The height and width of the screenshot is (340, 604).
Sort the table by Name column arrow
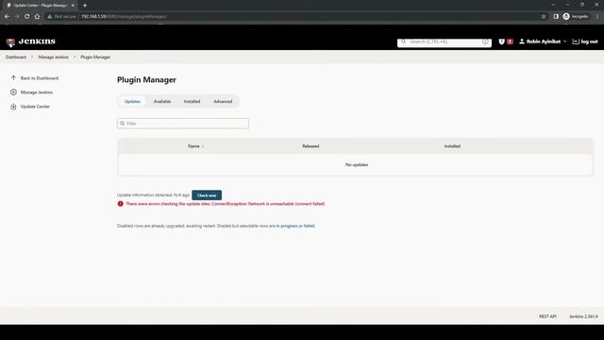(x=203, y=146)
